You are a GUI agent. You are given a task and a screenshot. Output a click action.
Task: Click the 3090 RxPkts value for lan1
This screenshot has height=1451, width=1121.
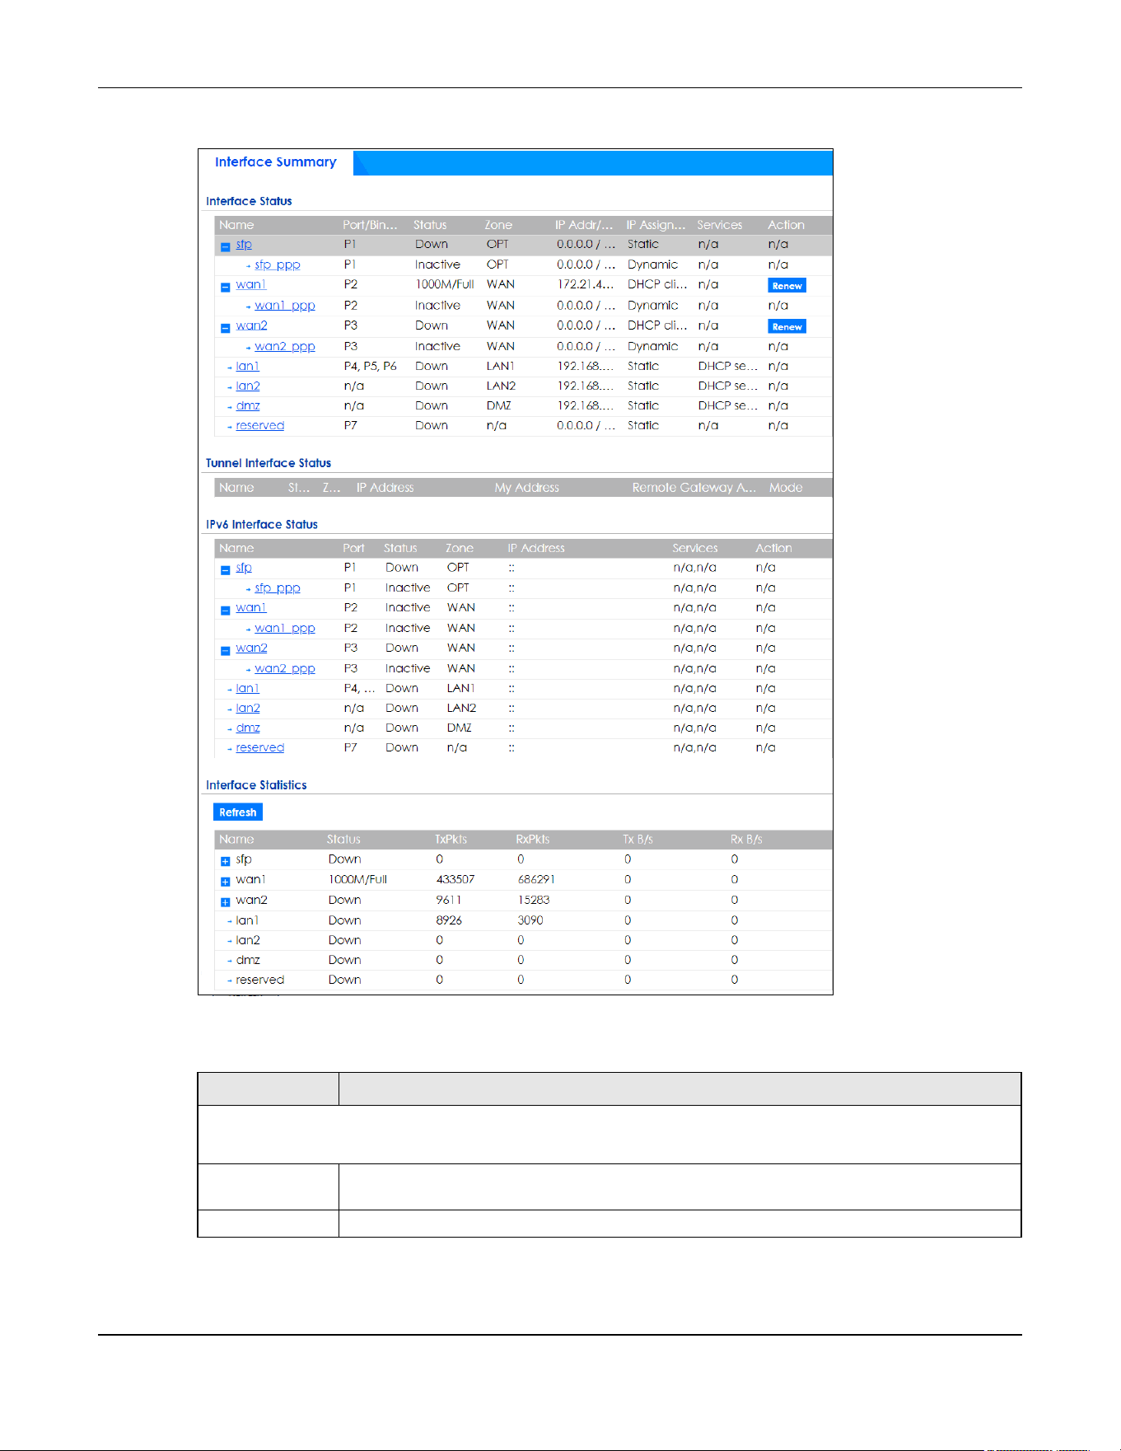tap(530, 920)
